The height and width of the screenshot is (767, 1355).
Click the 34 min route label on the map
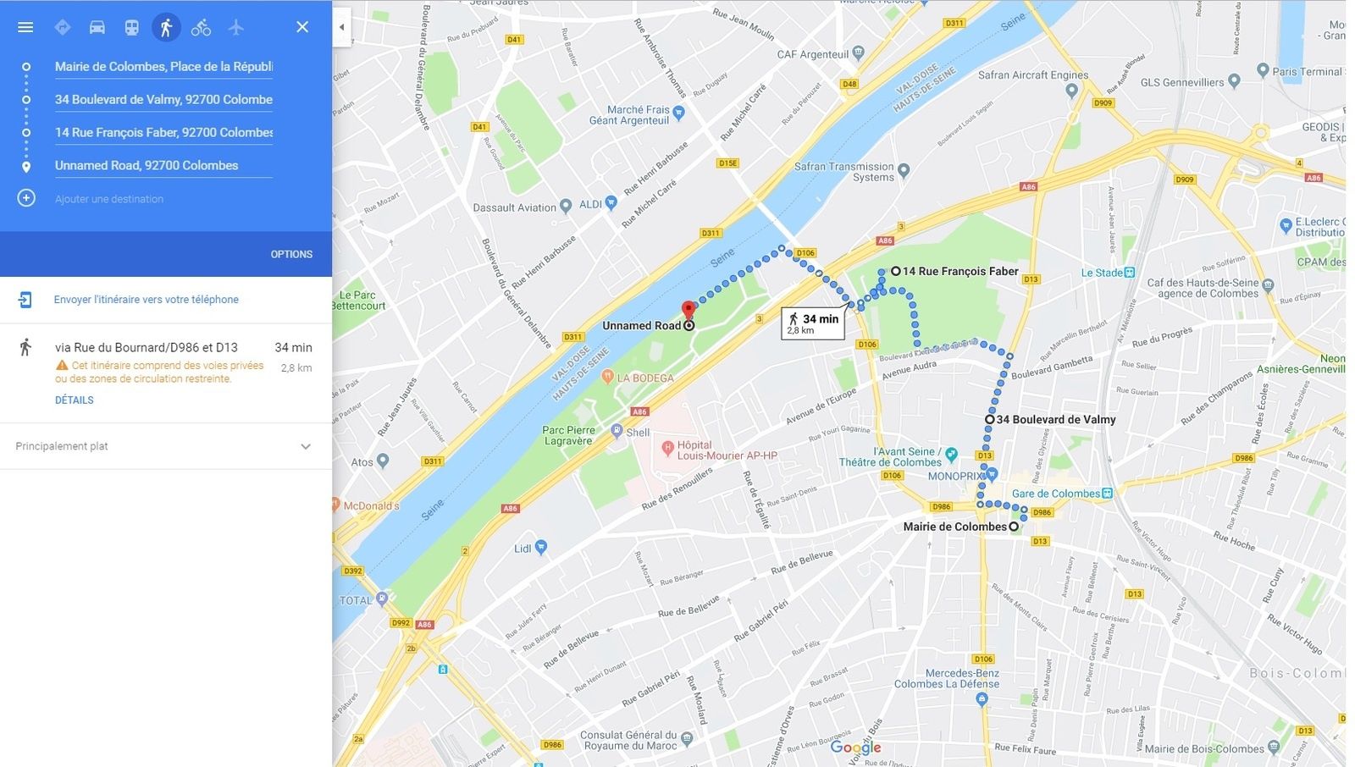[x=813, y=323]
